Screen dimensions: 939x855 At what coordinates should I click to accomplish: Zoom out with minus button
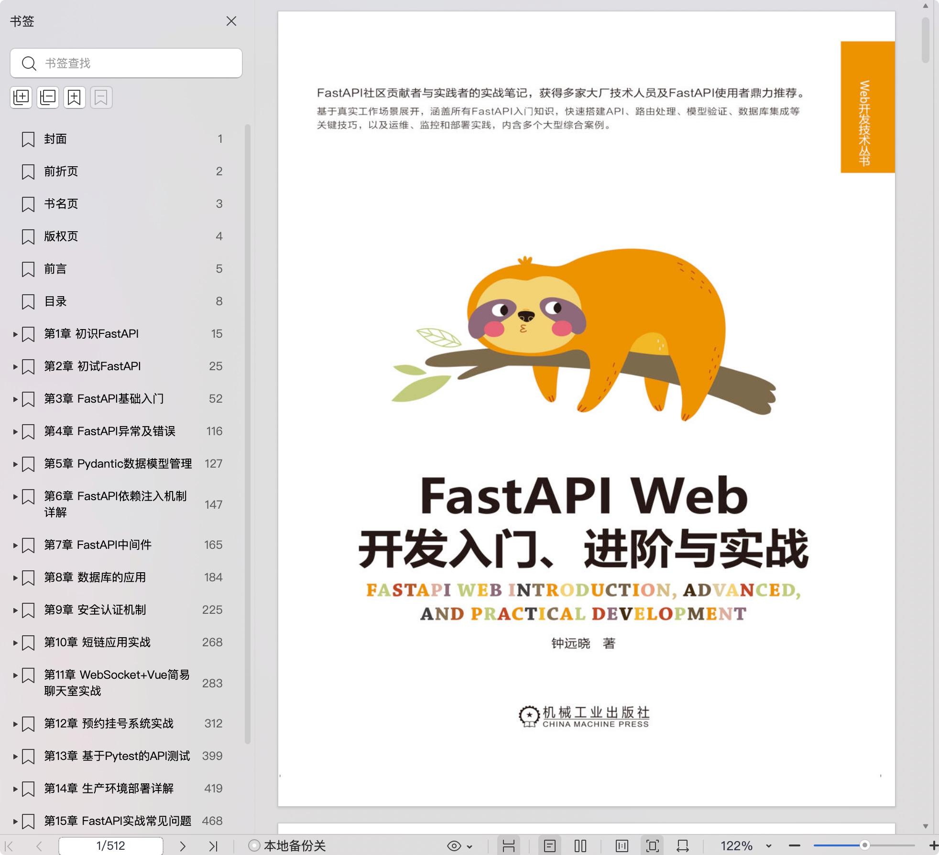click(795, 846)
